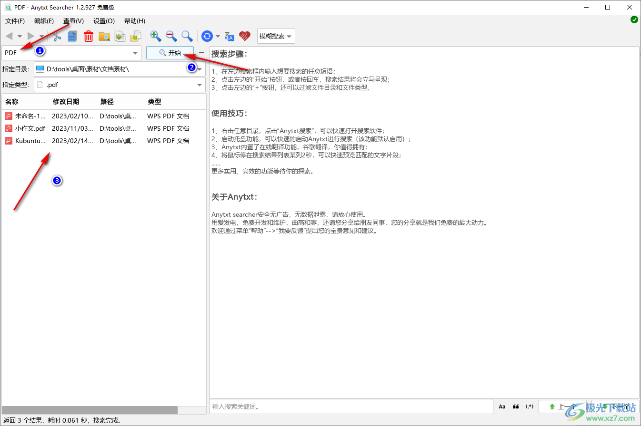Screen dimensions: 641x426
Task: Click the PDF icon next to Kubuntu
Action: 9,141
